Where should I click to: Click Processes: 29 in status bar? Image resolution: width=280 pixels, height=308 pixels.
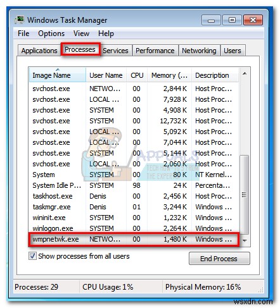pyautogui.click(x=36, y=287)
